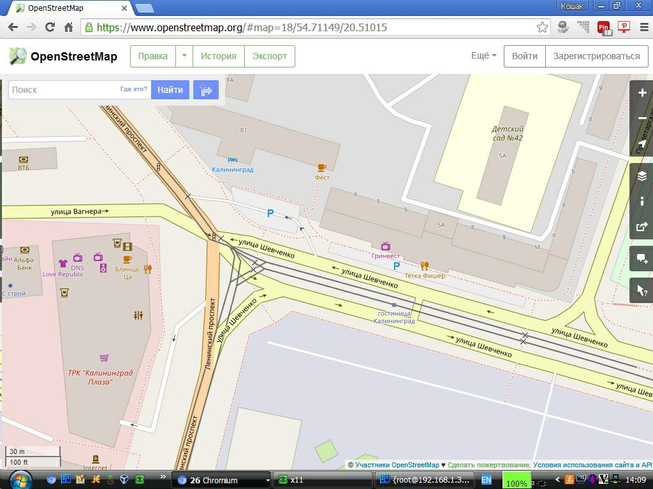Show my location on the map
Screen dimensions: 653x489
point(642,143)
